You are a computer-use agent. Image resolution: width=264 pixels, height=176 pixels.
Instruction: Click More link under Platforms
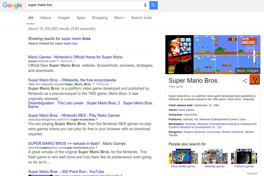coord(242,120)
